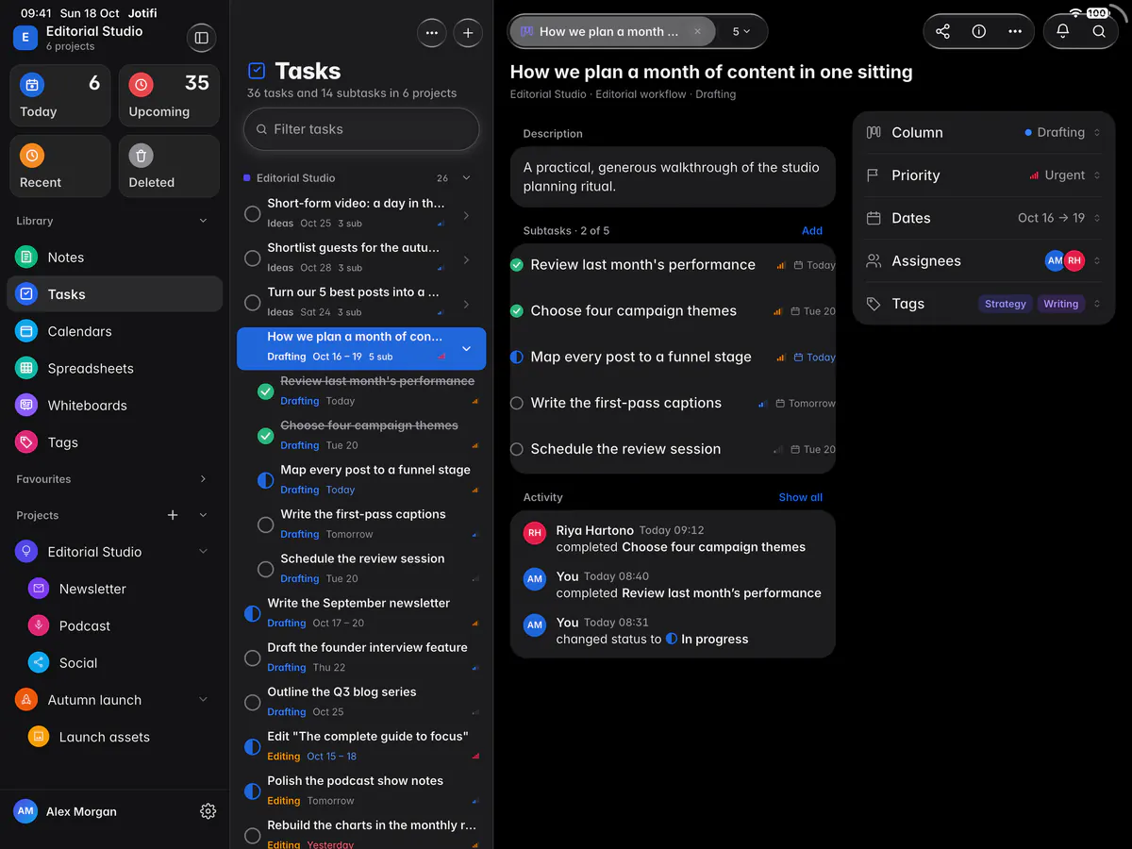Mark Short-form video task complete
This screenshot has width=1132, height=849.
pyautogui.click(x=252, y=214)
